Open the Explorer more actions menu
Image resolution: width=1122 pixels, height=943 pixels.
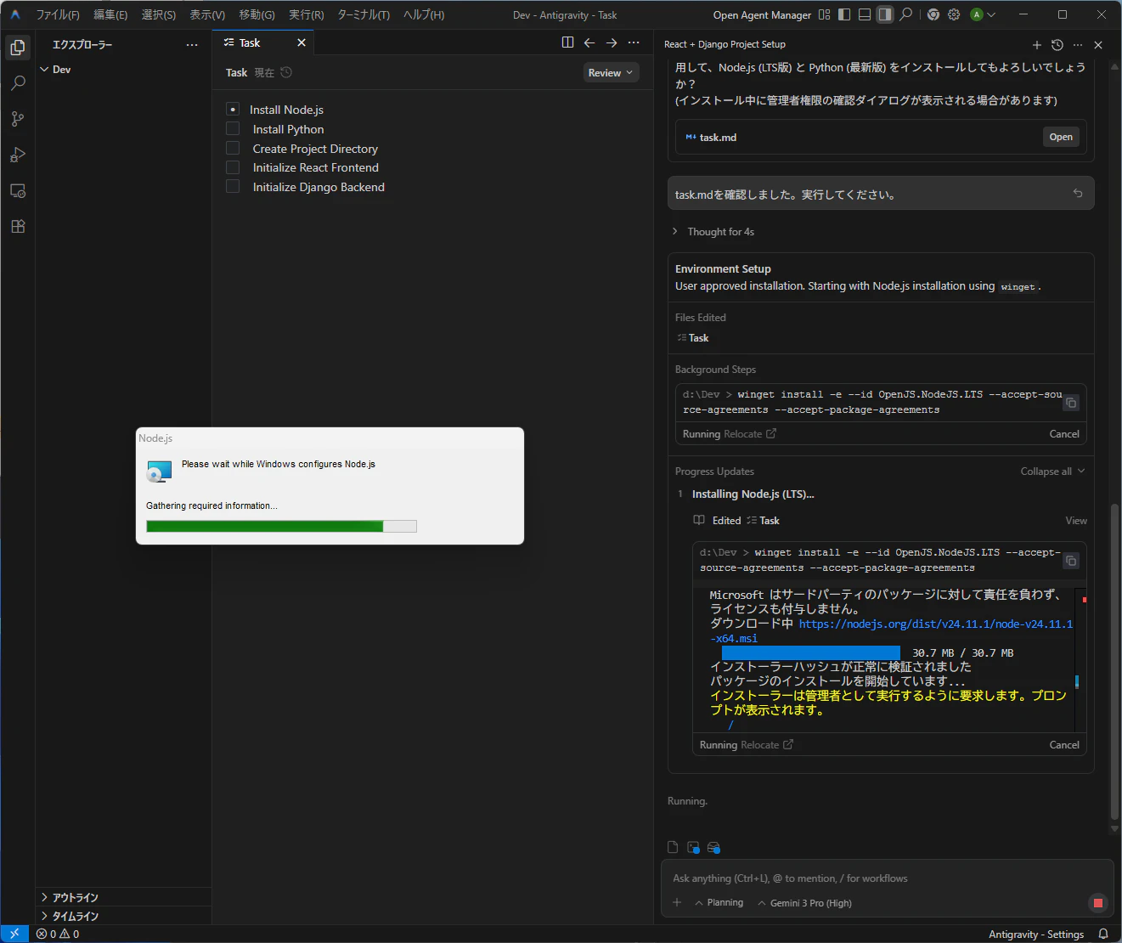click(192, 45)
